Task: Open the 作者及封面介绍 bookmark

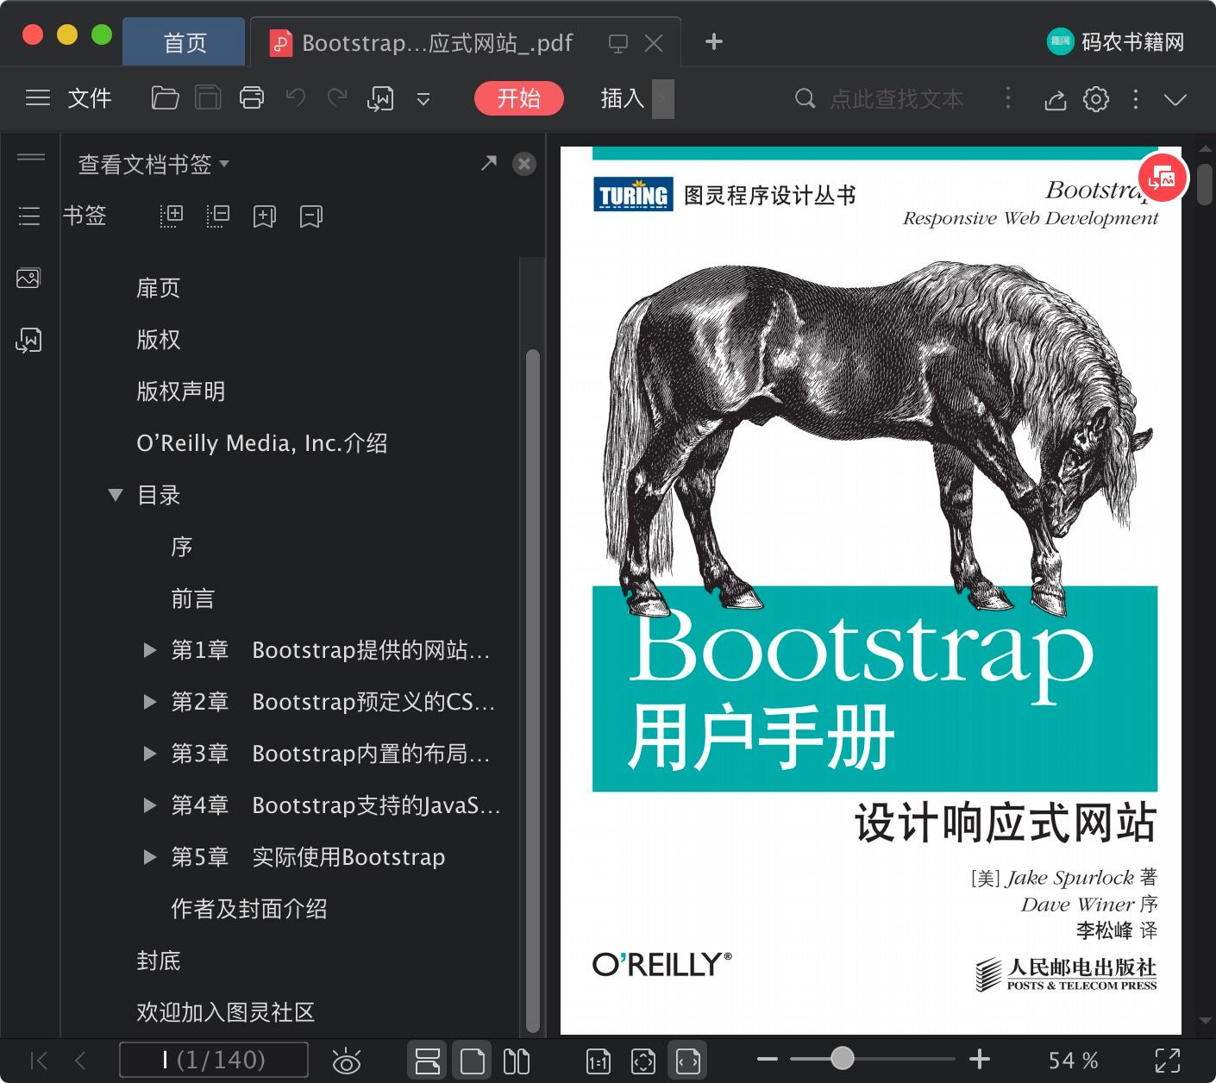Action: click(249, 909)
